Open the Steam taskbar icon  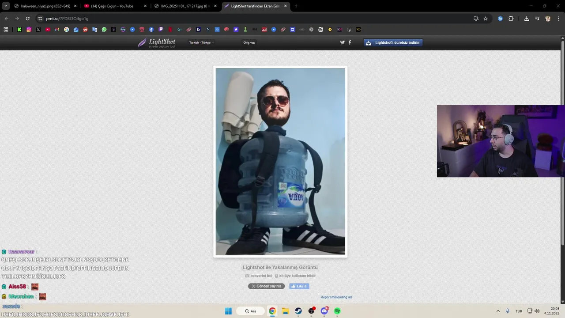(298, 311)
